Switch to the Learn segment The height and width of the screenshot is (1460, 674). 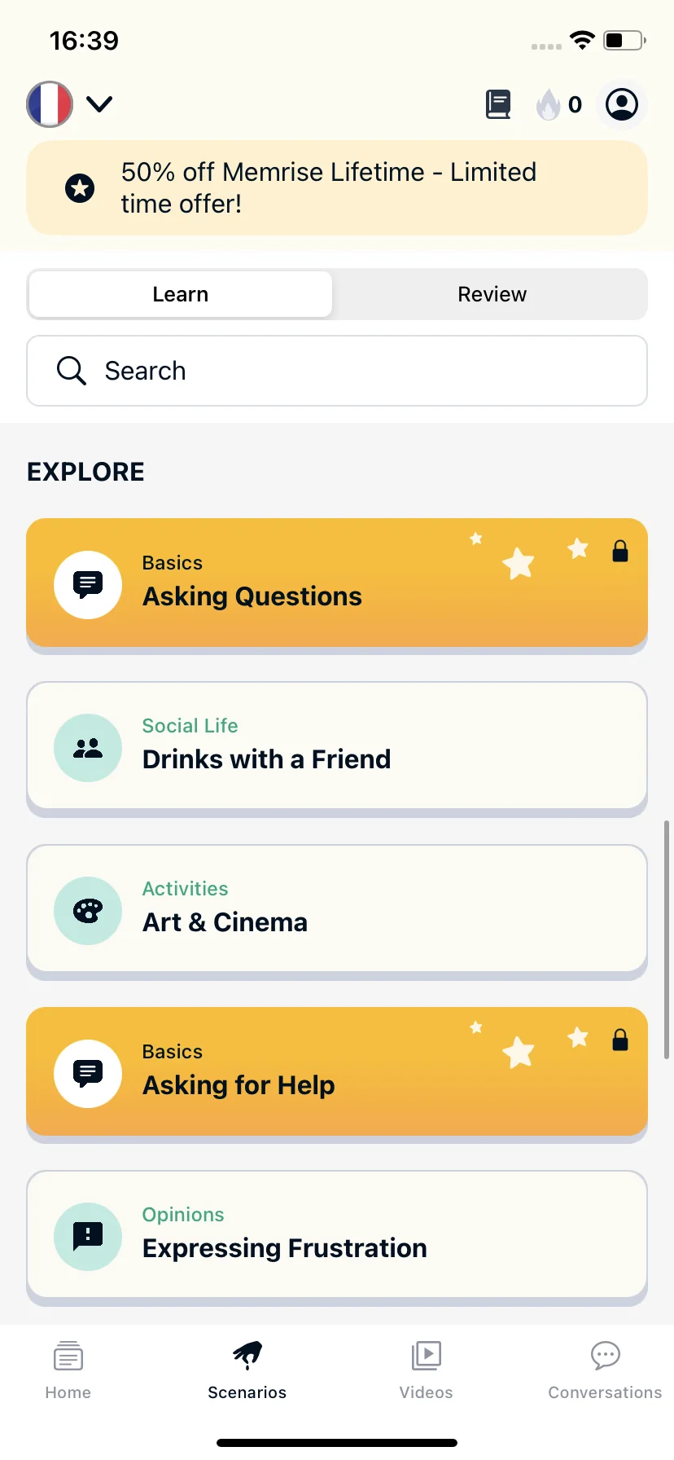click(181, 294)
